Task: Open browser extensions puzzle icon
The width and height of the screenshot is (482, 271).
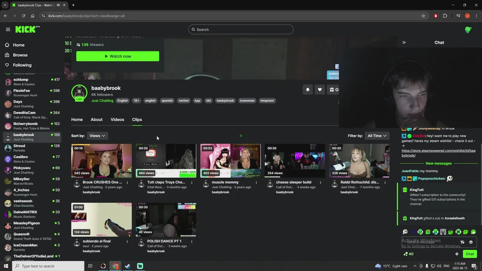Action: tap(445, 16)
